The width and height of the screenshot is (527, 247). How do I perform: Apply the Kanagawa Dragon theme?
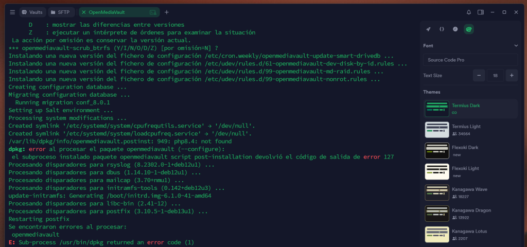tap(470, 214)
